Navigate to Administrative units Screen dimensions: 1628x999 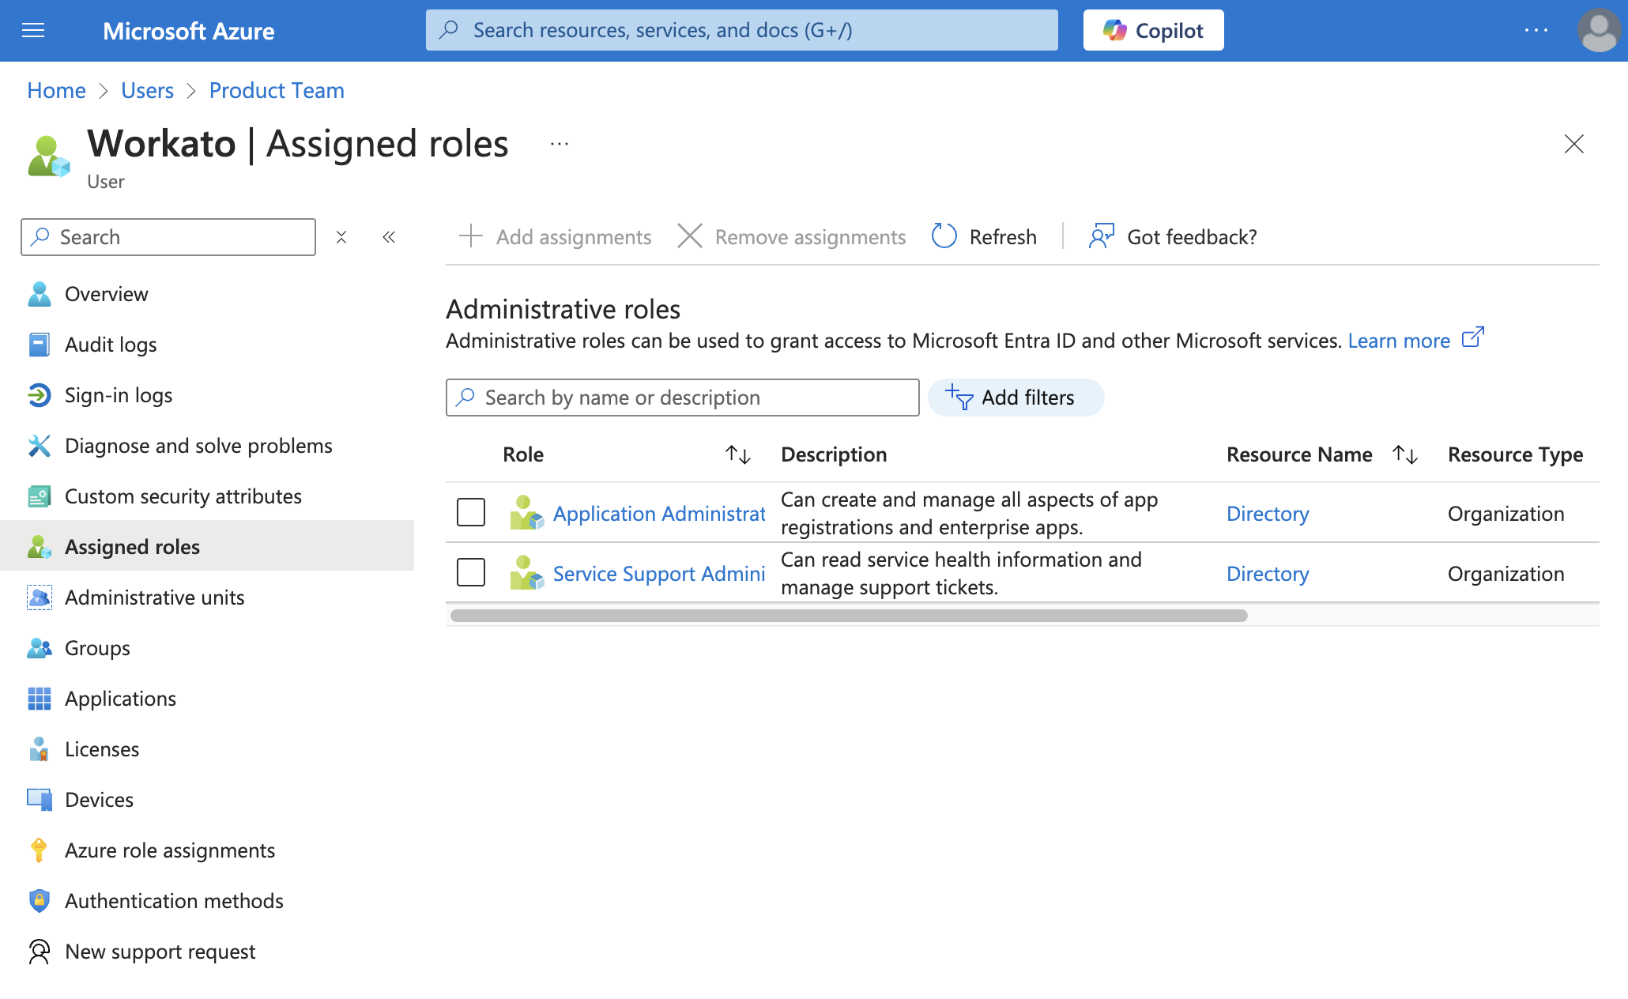156,597
